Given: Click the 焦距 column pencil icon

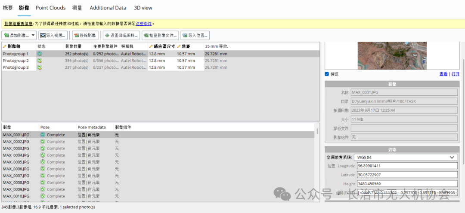Looking at the screenshot, I should [x=179, y=46].
